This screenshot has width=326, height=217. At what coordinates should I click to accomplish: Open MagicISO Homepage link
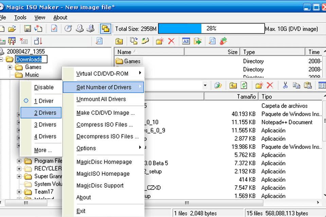[x=103, y=174]
